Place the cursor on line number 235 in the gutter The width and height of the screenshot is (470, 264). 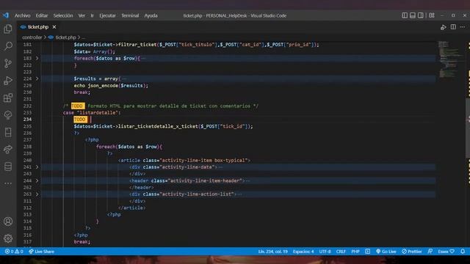coord(27,126)
